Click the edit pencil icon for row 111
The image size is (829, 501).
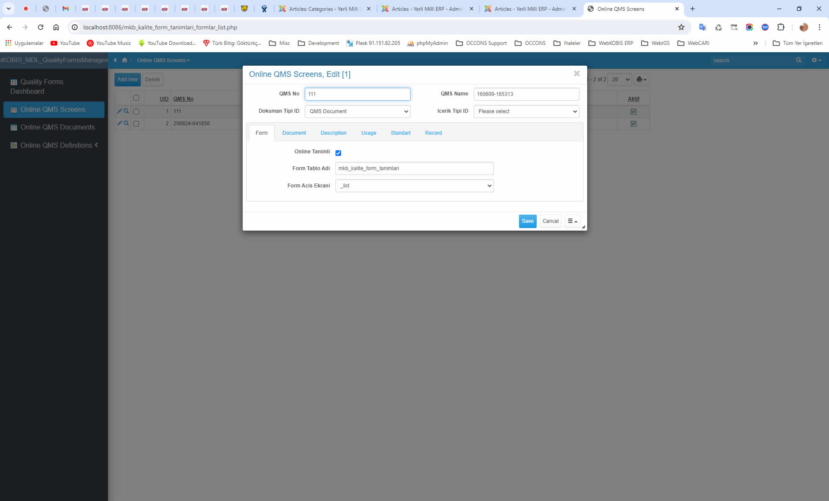pyautogui.click(x=120, y=111)
